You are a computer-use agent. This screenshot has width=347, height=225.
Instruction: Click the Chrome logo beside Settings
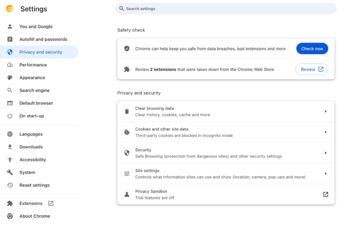(x=9, y=9)
